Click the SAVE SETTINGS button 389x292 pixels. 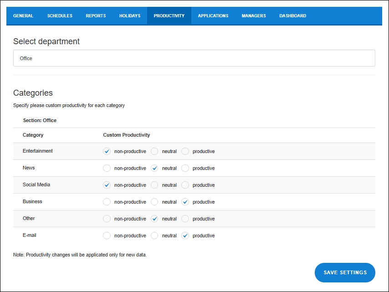(x=345, y=272)
